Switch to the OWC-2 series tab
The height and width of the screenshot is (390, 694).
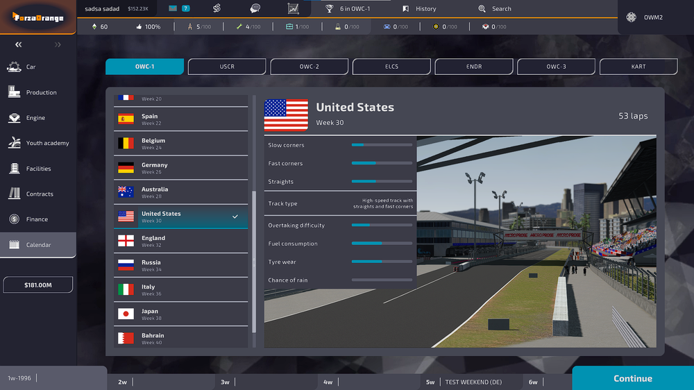click(310, 67)
